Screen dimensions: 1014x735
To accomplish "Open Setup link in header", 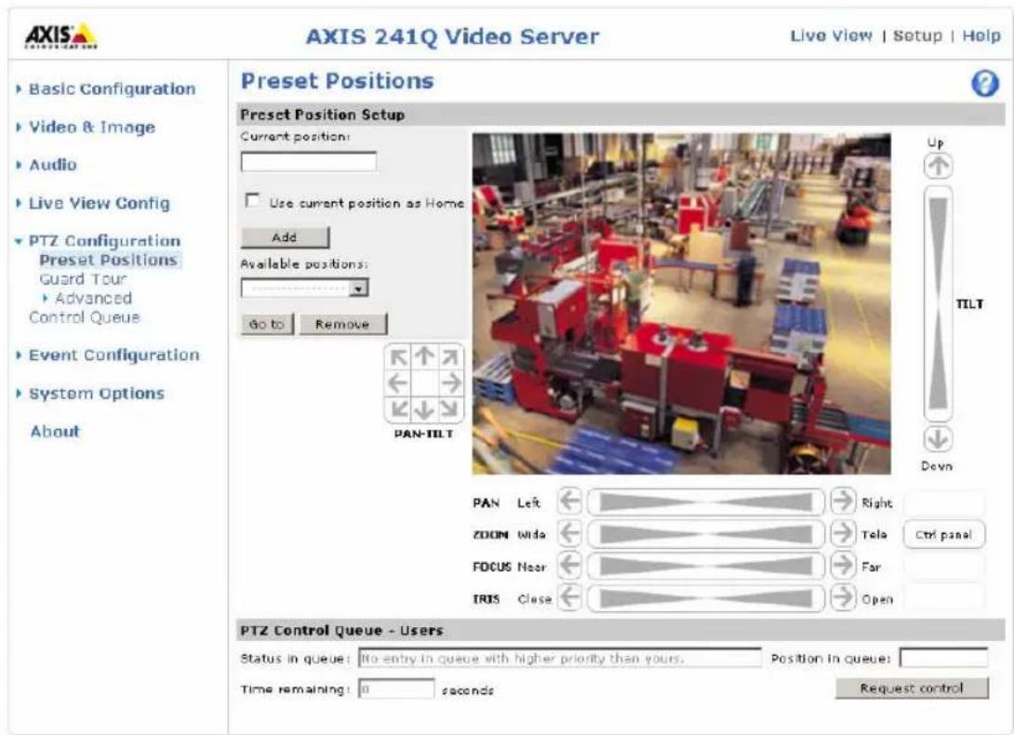I will [917, 35].
